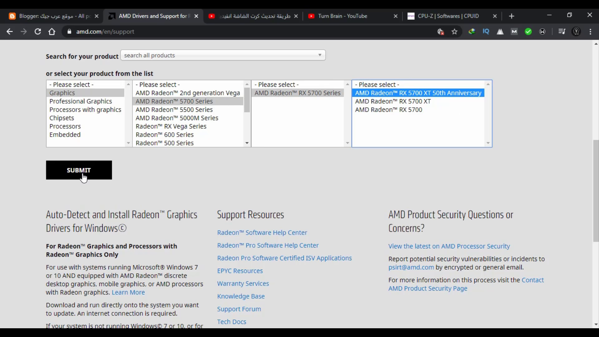Screen dimensions: 599x337
Task: Open the IQ extension icon
Action: (486, 32)
